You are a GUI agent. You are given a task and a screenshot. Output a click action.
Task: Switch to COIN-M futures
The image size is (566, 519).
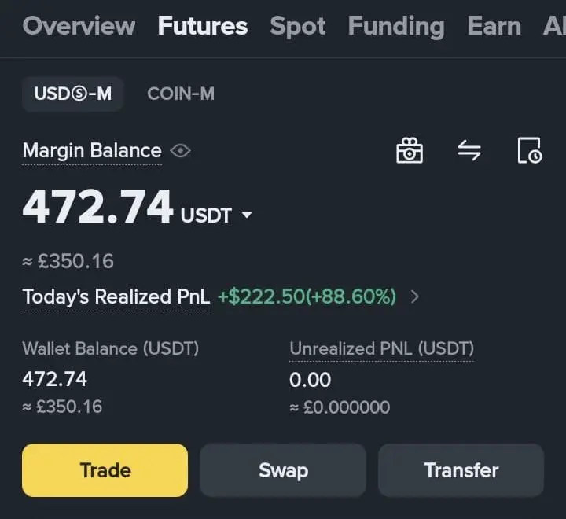click(181, 94)
